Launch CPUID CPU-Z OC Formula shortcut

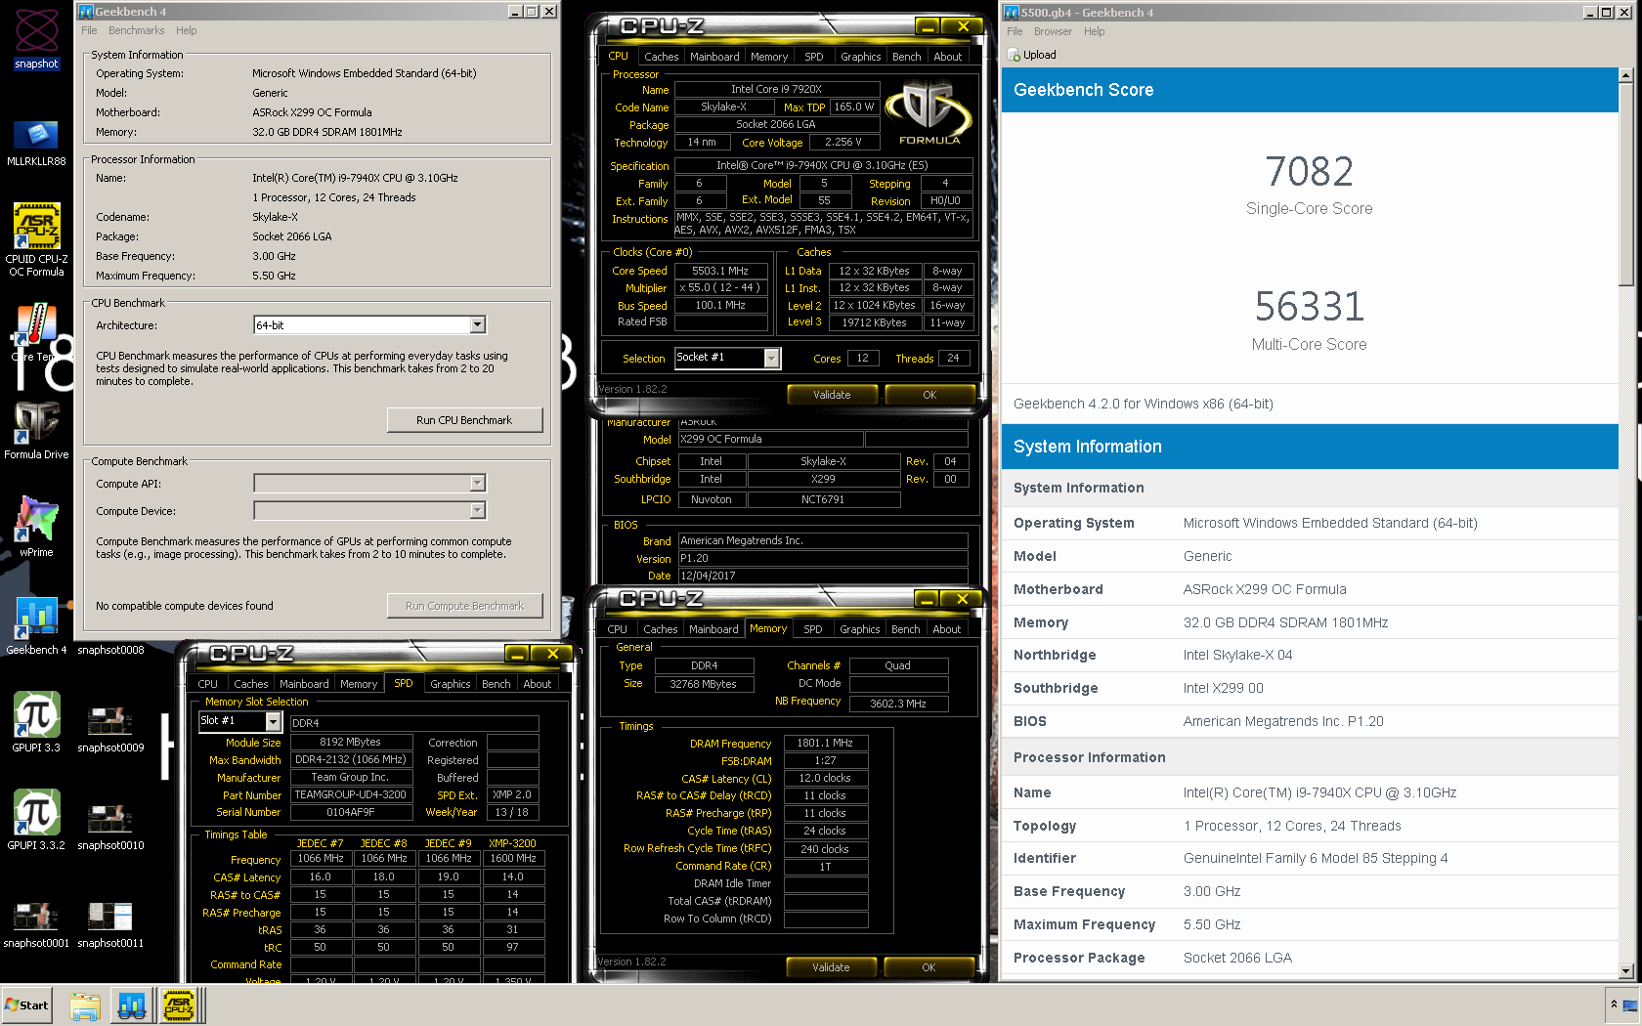[x=36, y=239]
